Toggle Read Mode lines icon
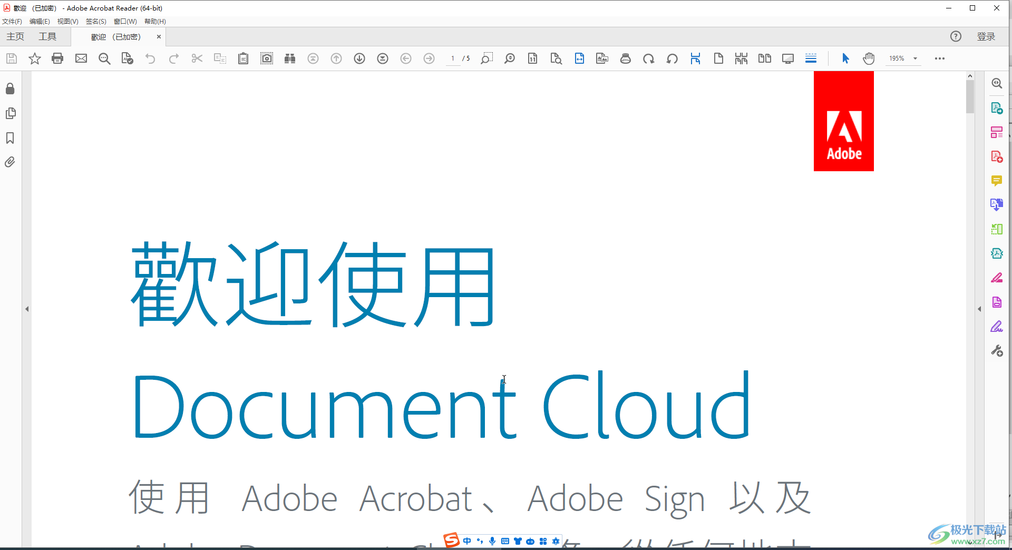Image resolution: width=1012 pixels, height=550 pixels. 811,58
